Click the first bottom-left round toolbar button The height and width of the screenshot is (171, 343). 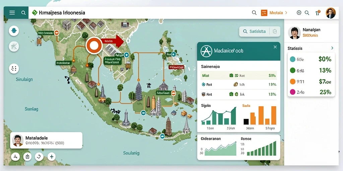[x=15, y=157]
